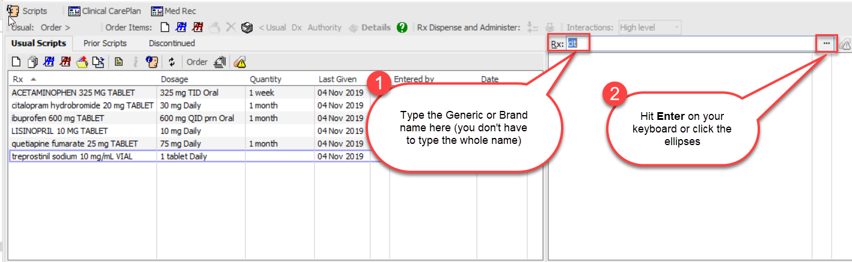Image resolution: width=852 pixels, height=262 pixels.
Task: Click the open folder icon in scripts toolbar
Action: tap(82, 62)
